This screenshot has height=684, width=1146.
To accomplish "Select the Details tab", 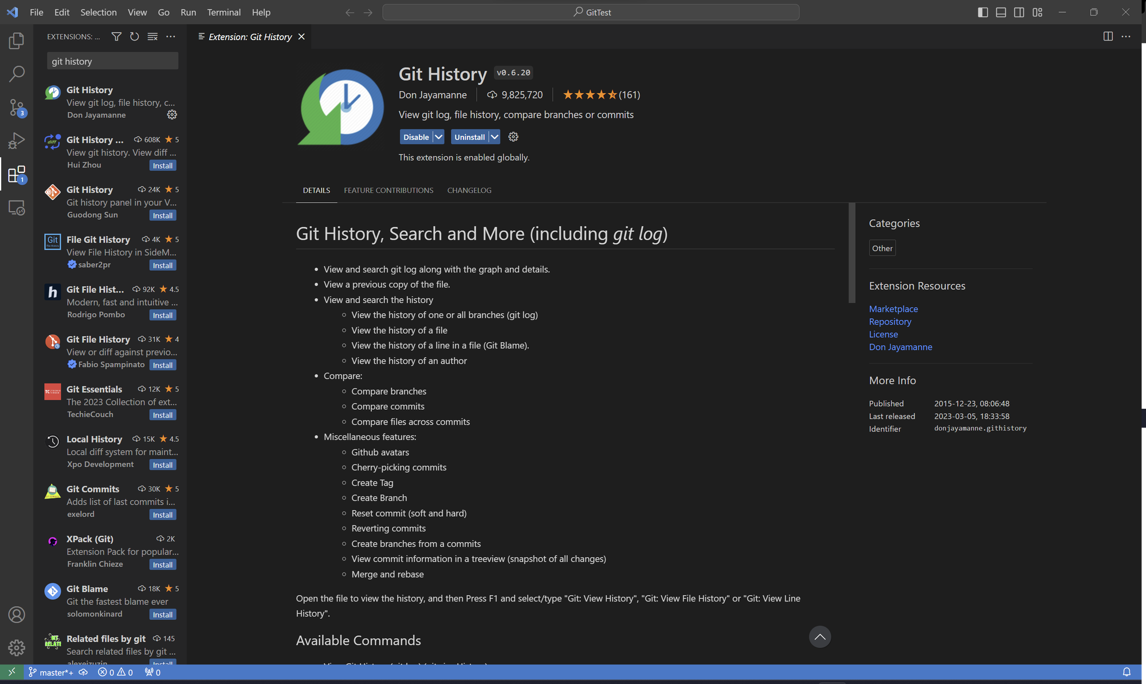I will [x=316, y=190].
